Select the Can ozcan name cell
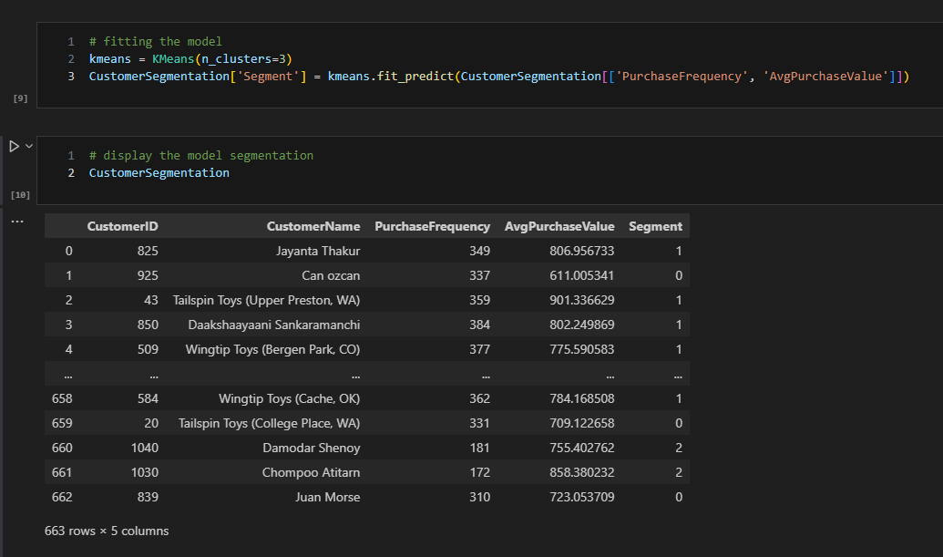 [331, 275]
